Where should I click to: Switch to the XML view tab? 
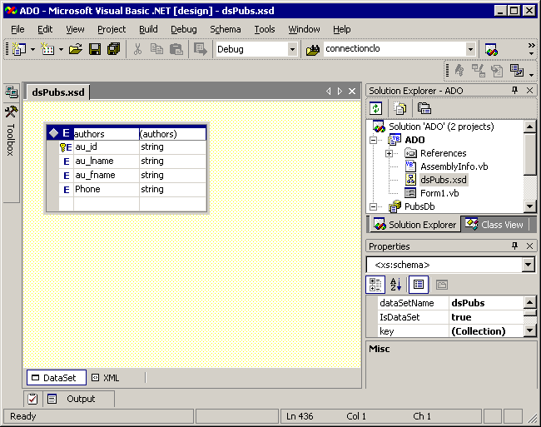pyautogui.click(x=106, y=378)
